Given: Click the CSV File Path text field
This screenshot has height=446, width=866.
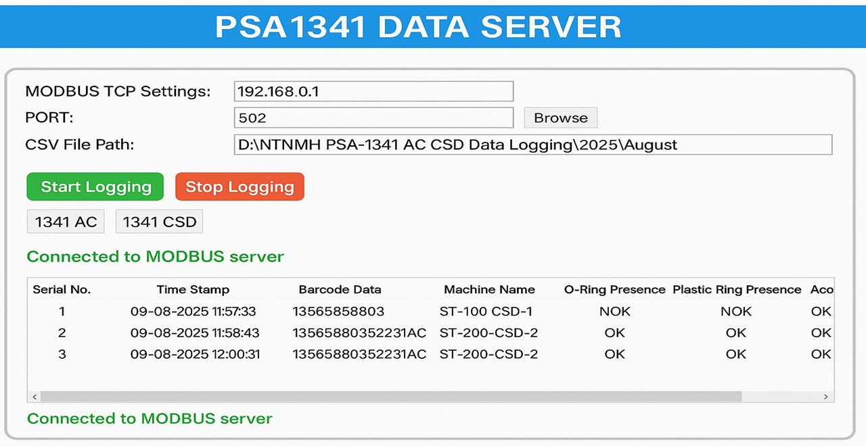Looking at the screenshot, I should click(532, 145).
